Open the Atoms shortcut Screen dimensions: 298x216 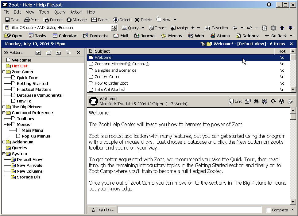[220, 36]
